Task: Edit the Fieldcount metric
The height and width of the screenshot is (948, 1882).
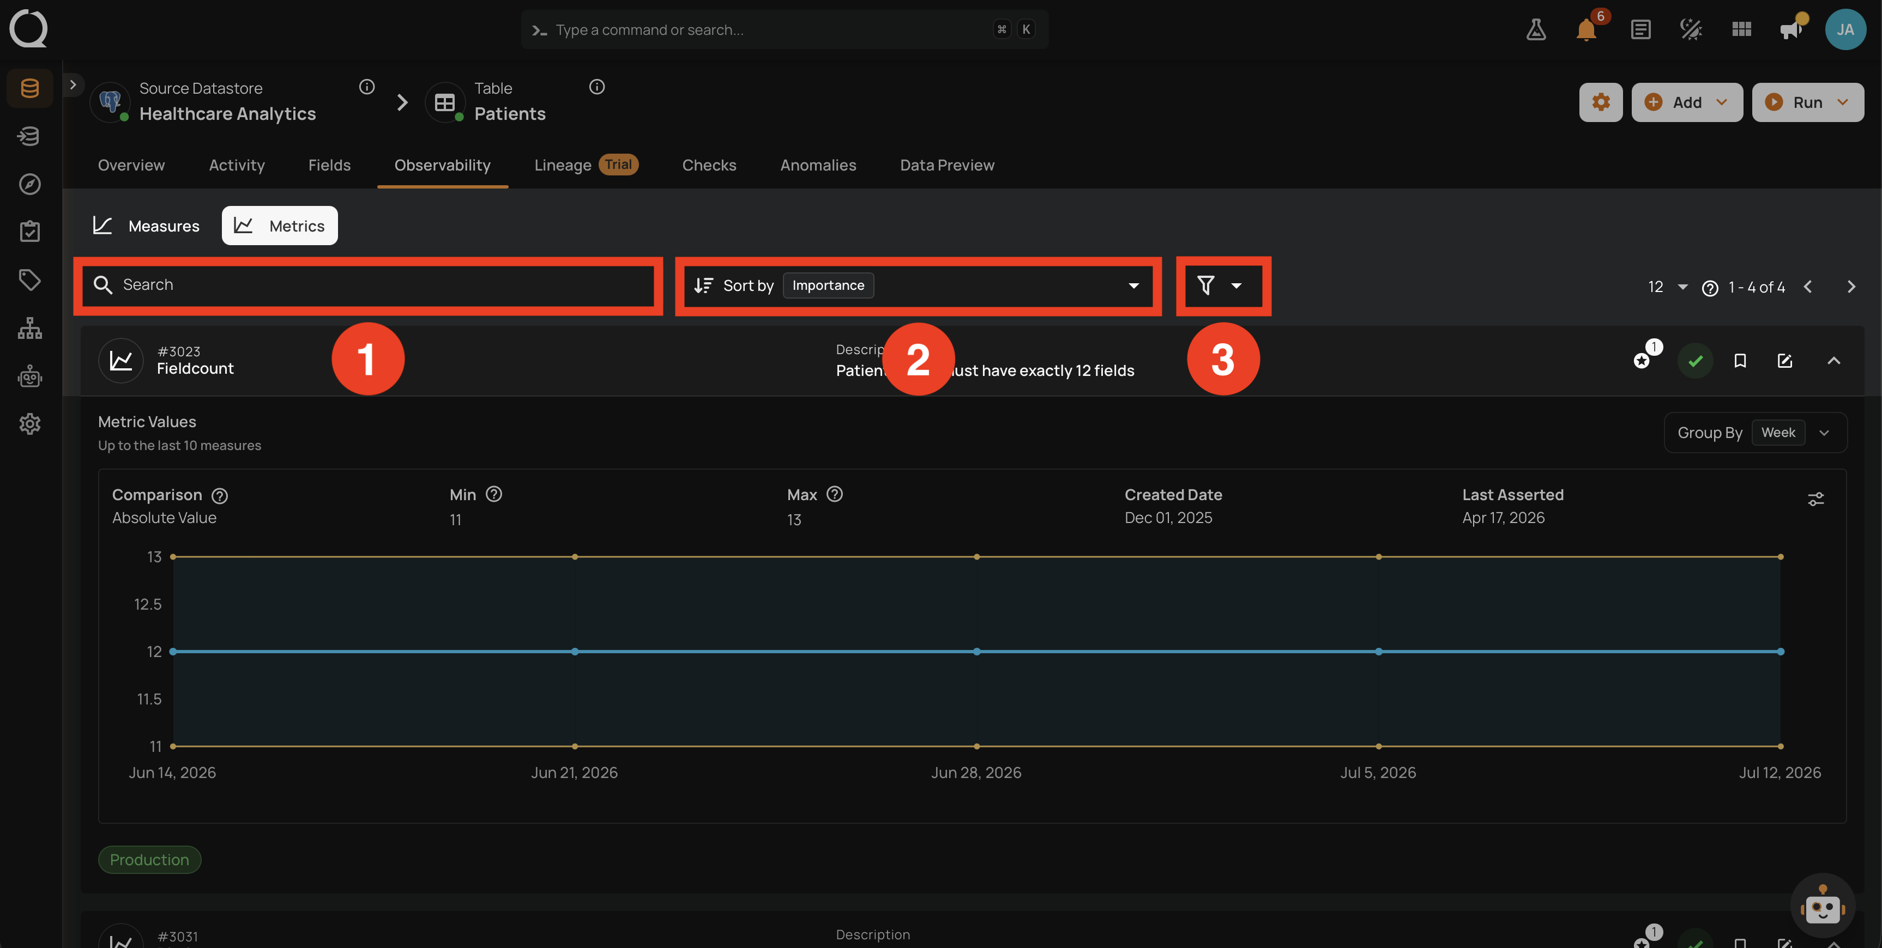Action: [x=1784, y=361]
